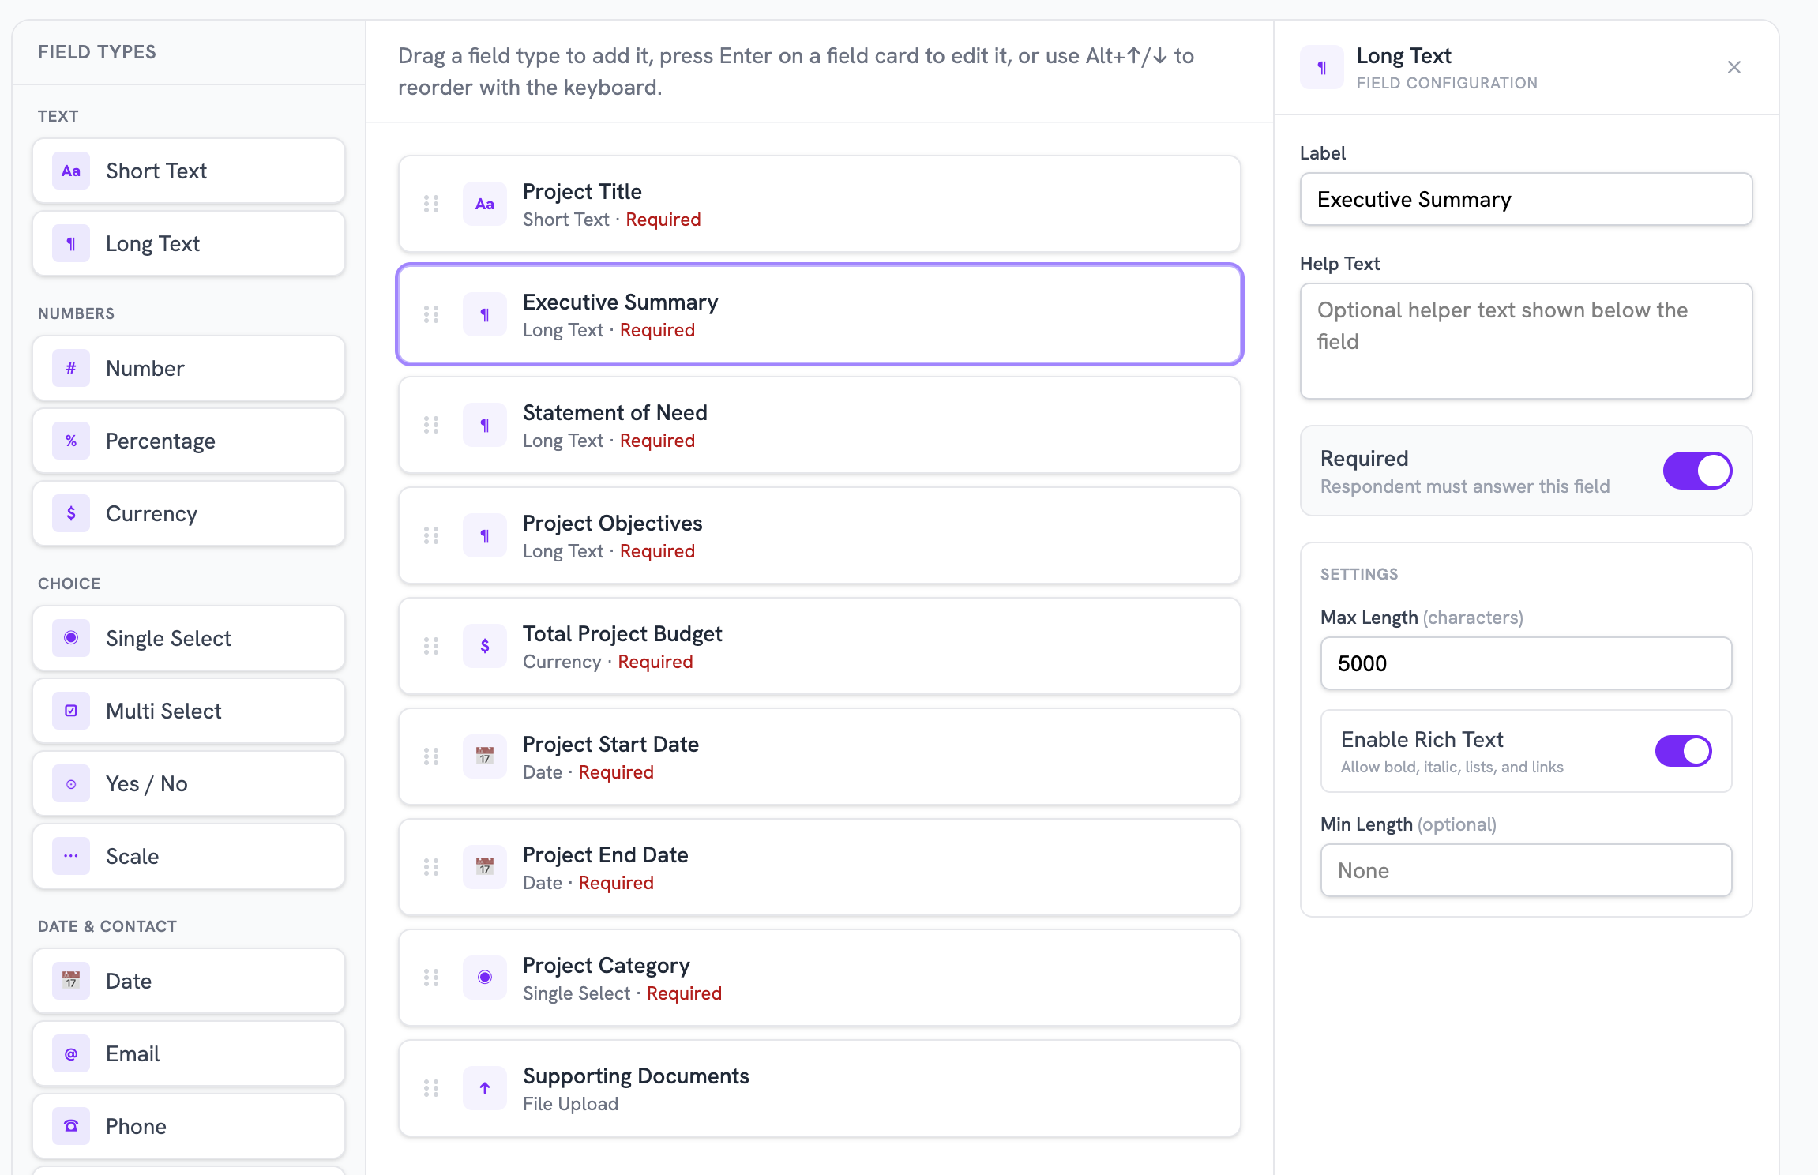Open the Project End Date field card
Viewport: 1818px width, 1175px height.
pos(820,868)
